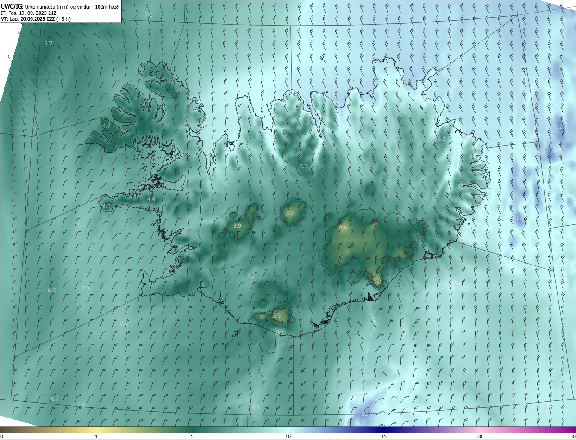Screen dimensions: 576x440
Task: Select the 30 tick on color scale
Action: 480,436
